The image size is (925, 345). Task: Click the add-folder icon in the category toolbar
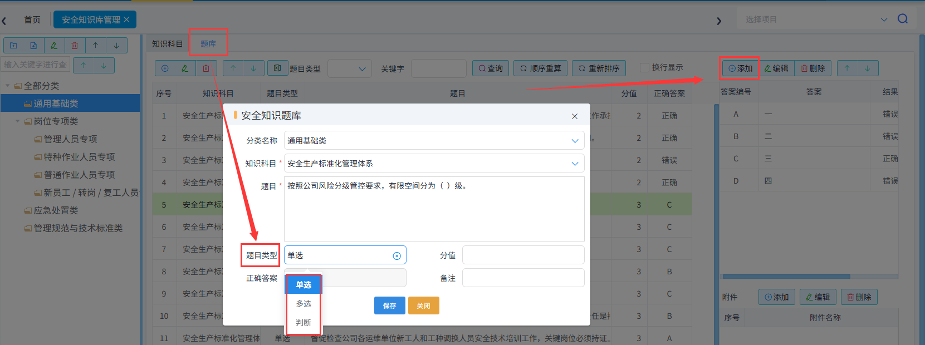tap(13, 46)
